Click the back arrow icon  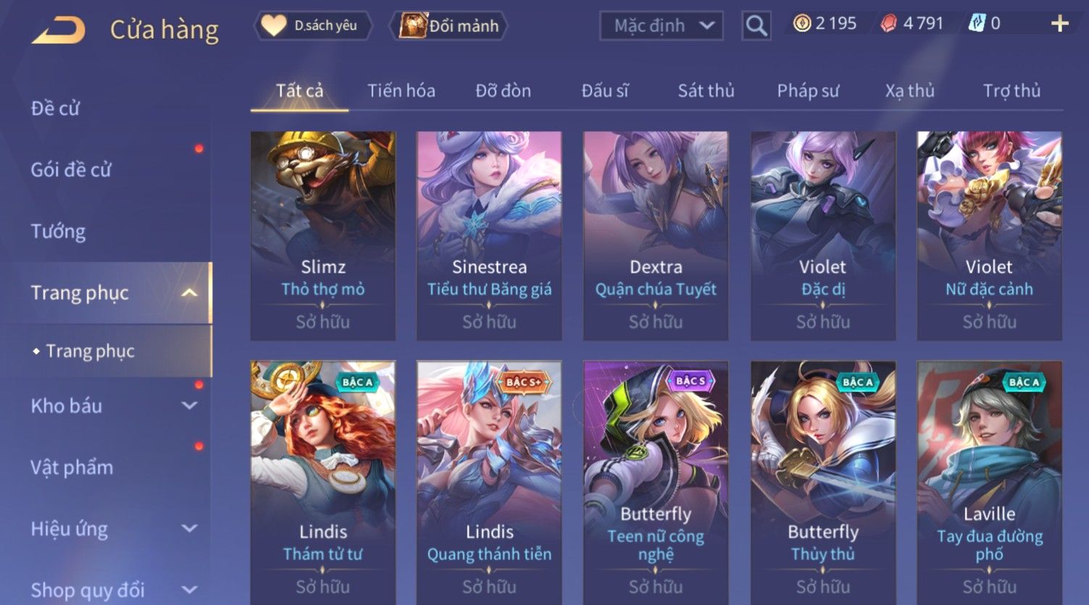click(59, 30)
